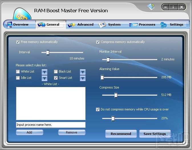Screen dimensions: 192x150
Task: Click the Remove button
Action: (x=72, y=132)
